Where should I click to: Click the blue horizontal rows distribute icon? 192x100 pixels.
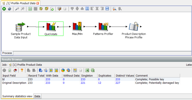point(107,9)
